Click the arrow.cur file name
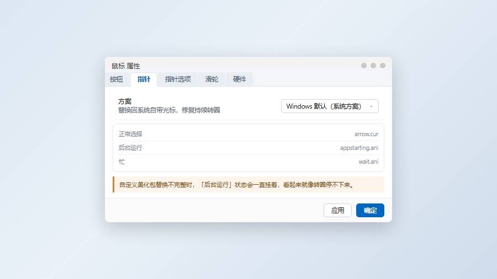 click(366, 134)
